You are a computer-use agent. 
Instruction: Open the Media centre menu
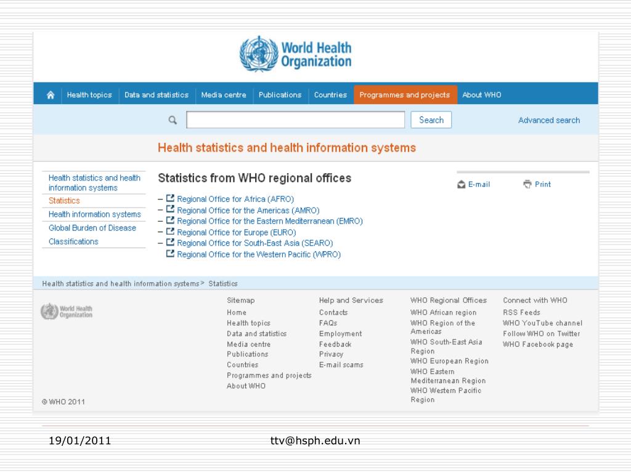(224, 95)
